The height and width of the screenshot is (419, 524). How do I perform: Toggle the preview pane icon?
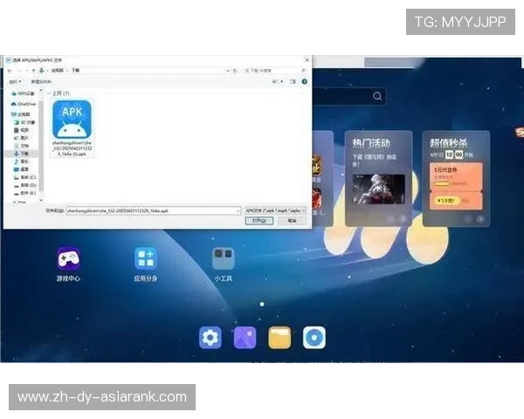click(x=293, y=81)
